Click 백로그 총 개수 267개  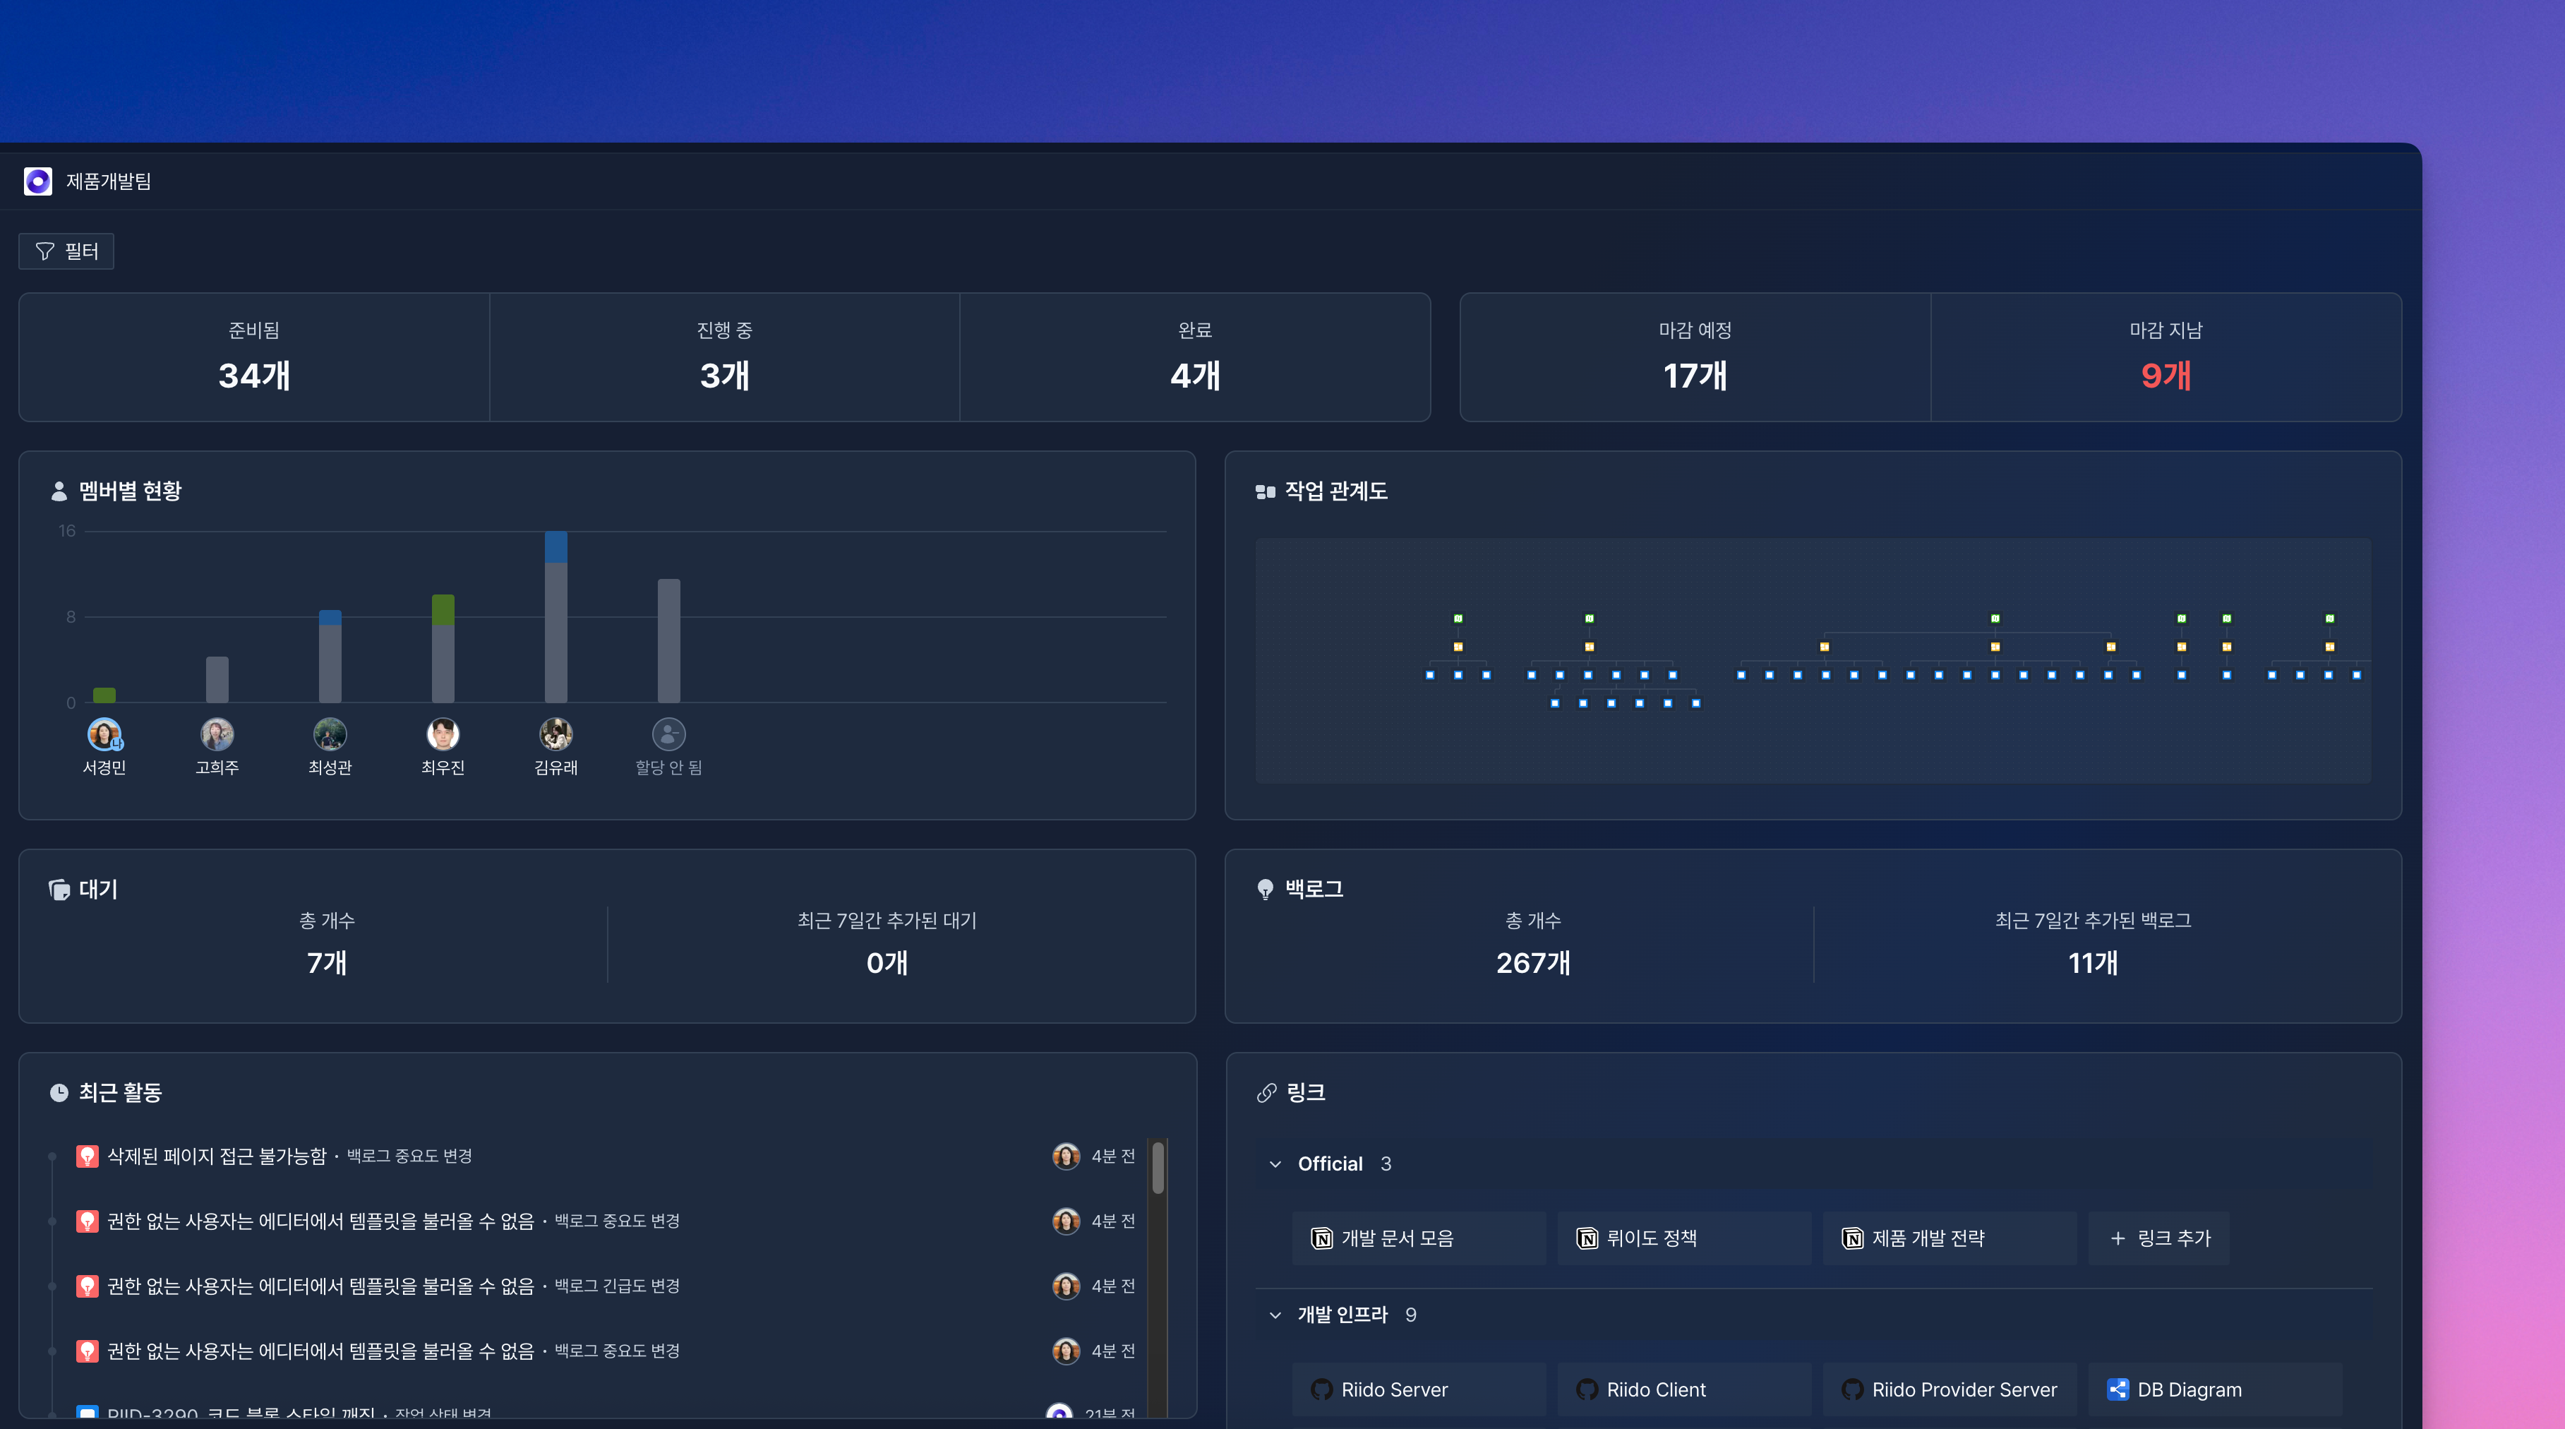[x=1533, y=944]
